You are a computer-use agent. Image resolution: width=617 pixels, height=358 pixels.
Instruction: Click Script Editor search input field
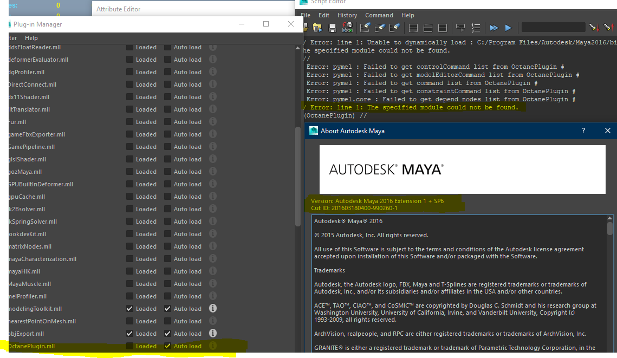[553, 28]
